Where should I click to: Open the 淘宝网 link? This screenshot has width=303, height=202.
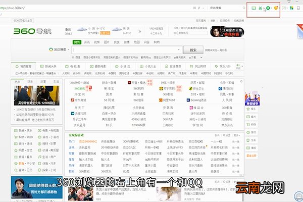click(79, 94)
